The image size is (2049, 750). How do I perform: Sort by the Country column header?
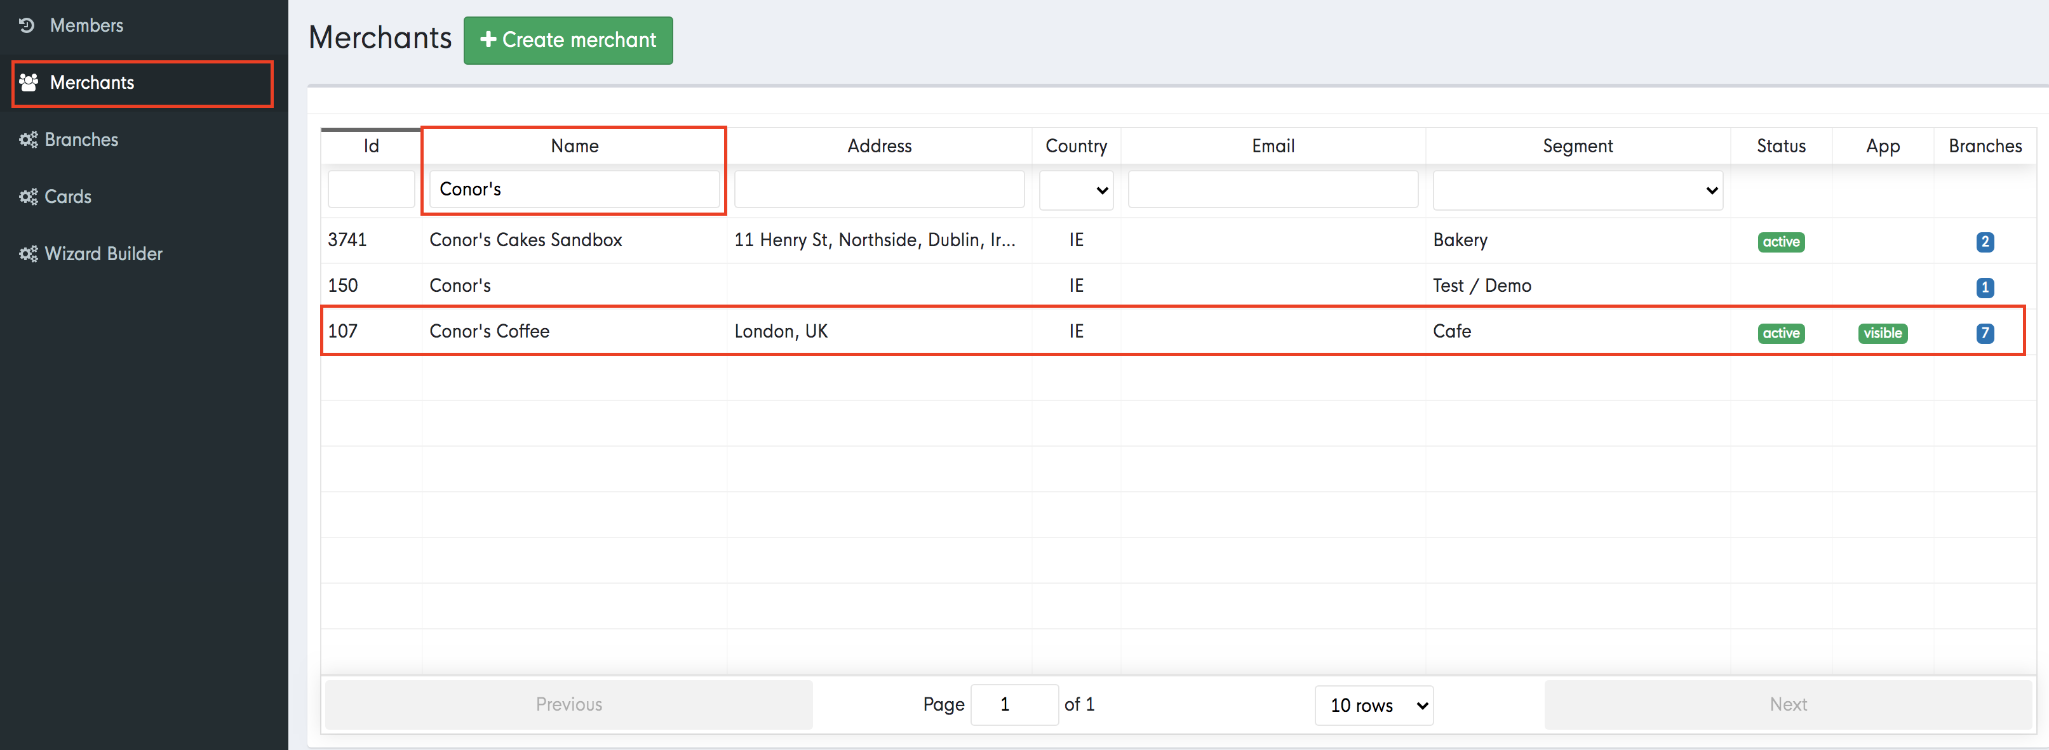tap(1076, 146)
